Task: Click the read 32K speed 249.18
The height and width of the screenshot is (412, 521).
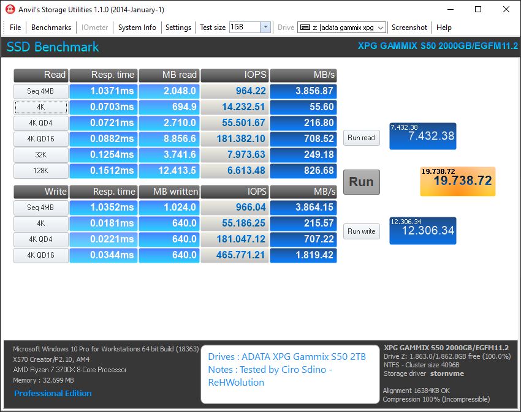Action: pyautogui.click(x=303, y=155)
